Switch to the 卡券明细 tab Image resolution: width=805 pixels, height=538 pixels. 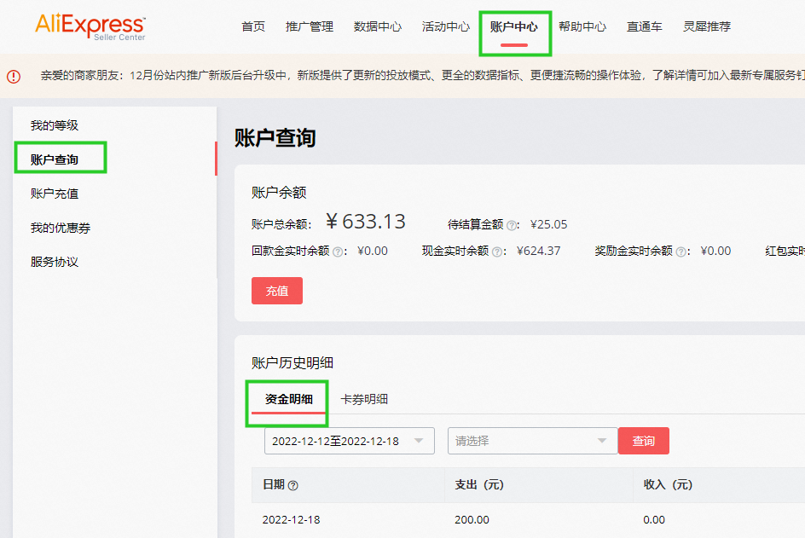point(367,399)
